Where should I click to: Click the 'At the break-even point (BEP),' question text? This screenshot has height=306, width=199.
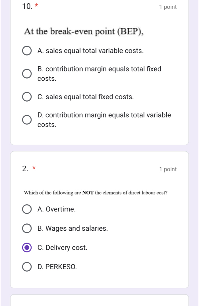coord(84,32)
